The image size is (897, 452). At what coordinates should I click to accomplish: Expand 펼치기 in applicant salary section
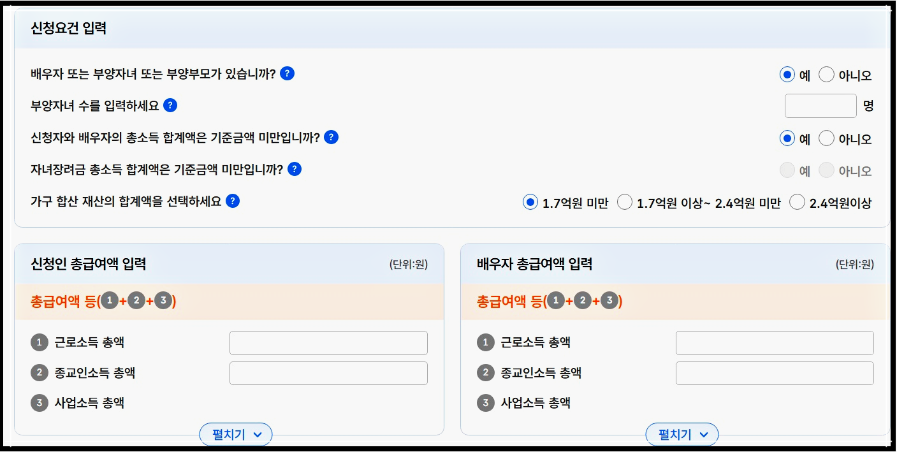pos(235,434)
